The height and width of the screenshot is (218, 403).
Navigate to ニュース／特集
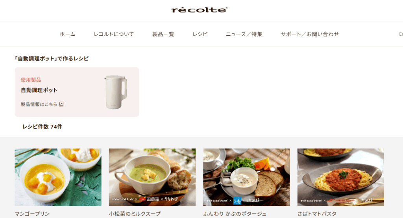click(244, 34)
